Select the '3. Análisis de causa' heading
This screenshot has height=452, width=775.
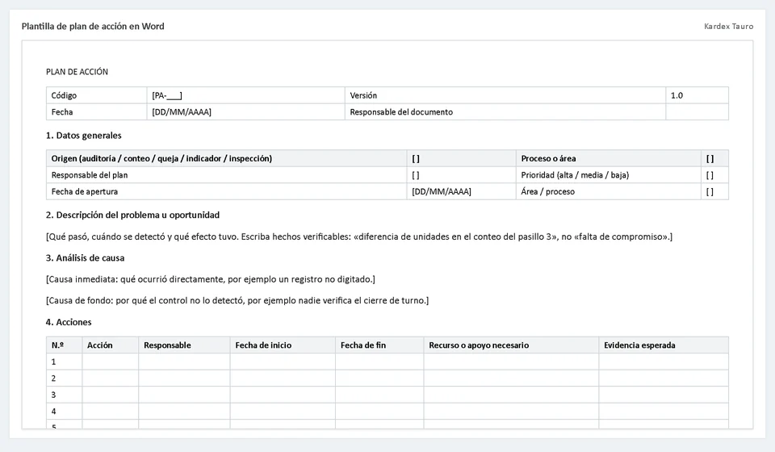[85, 257]
